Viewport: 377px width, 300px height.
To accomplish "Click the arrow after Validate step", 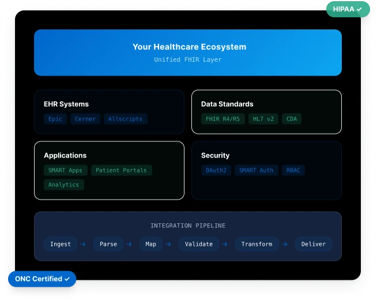I will click(225, 244).
